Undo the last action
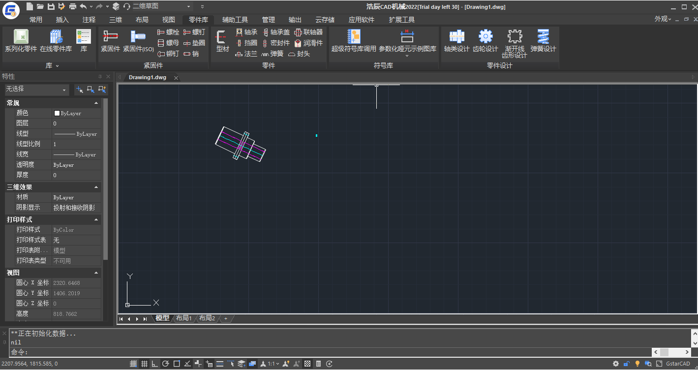The height and width of the screenshot is (370, 698). point(83,6)
